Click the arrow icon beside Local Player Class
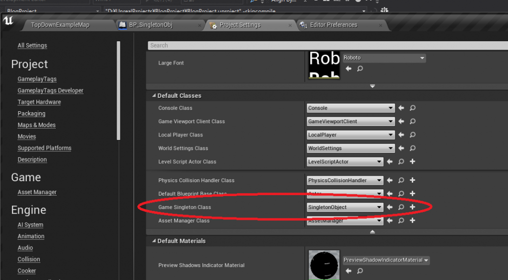Screen dimensions: 508x280 click(401, 135)
